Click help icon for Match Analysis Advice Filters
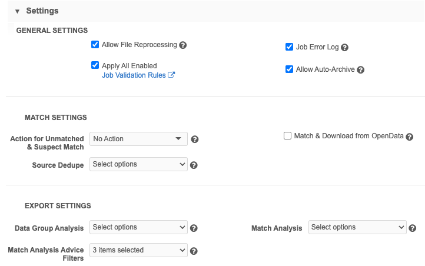Image resolution: width=425 pixels, height=266 pixels. tap(194, 251)
